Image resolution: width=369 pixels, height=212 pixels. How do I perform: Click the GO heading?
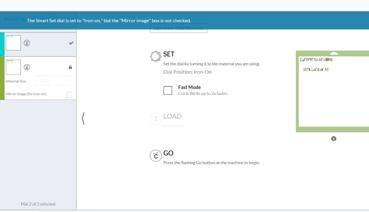coord(168,153)
